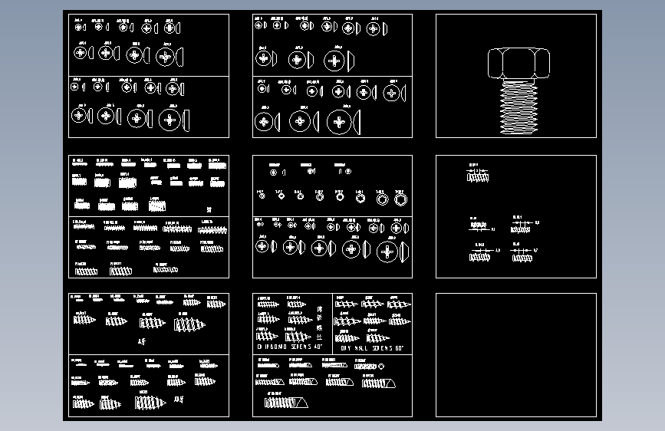Click the vertical Chinese text in chipboard section

pyautogui.click(x=319, y=323)
